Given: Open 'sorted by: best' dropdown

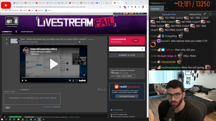Looking at the screenshot, I should pos(9,91).
